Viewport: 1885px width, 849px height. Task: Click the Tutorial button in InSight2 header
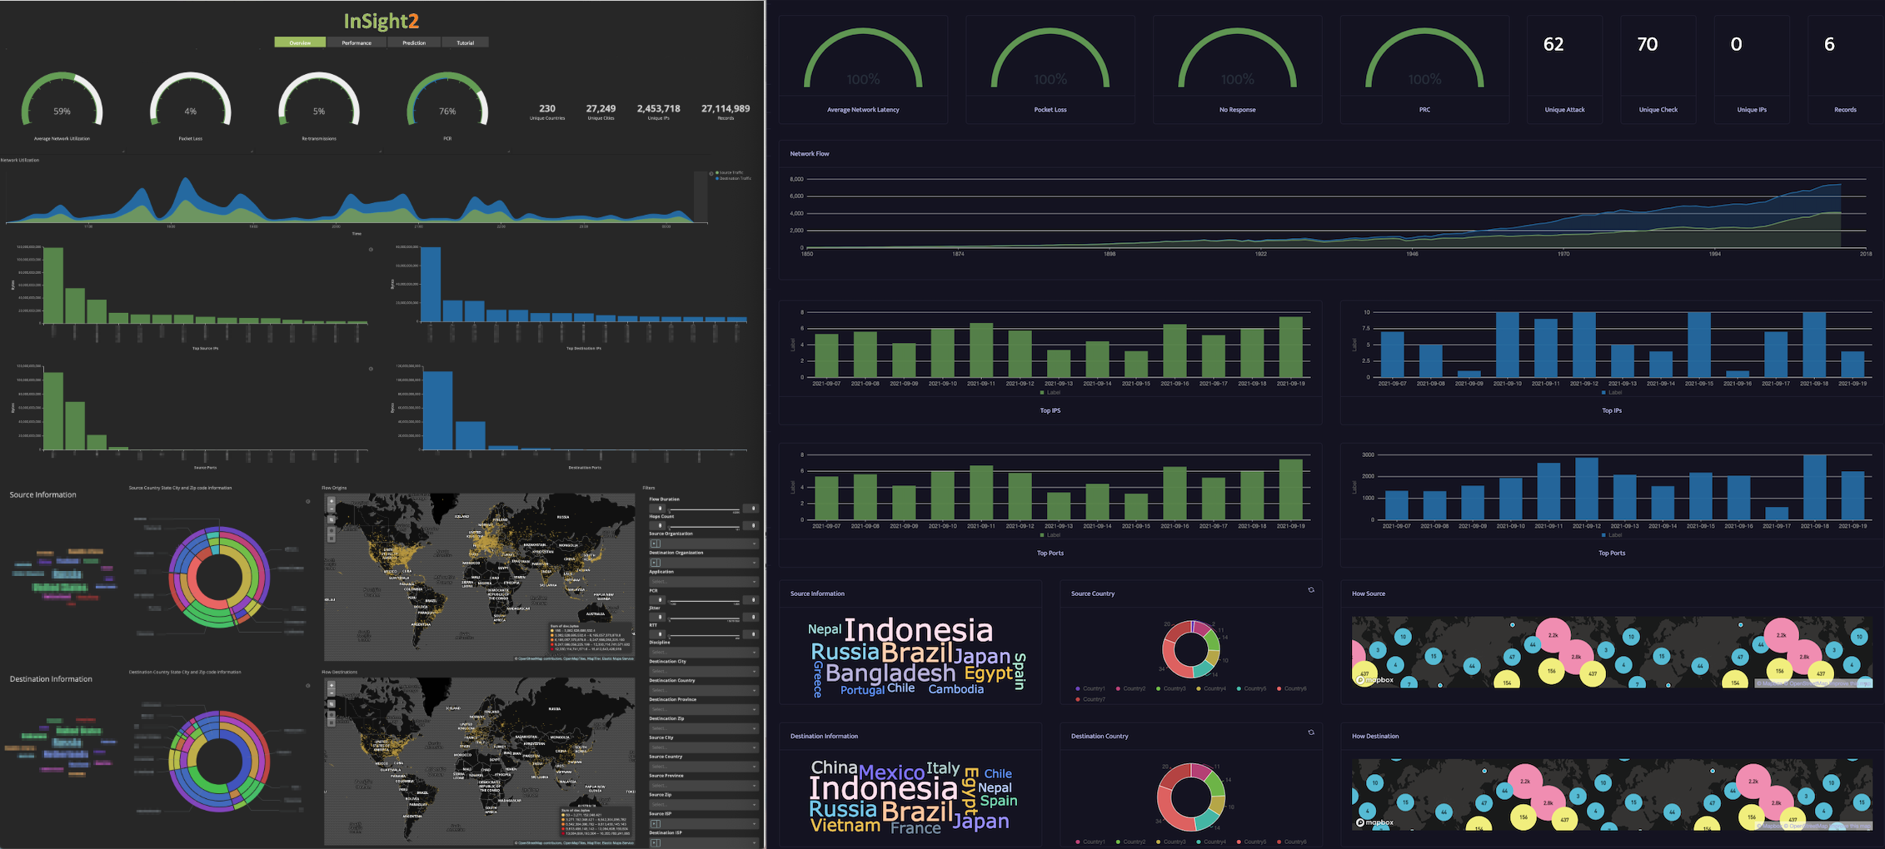(465, 42)
